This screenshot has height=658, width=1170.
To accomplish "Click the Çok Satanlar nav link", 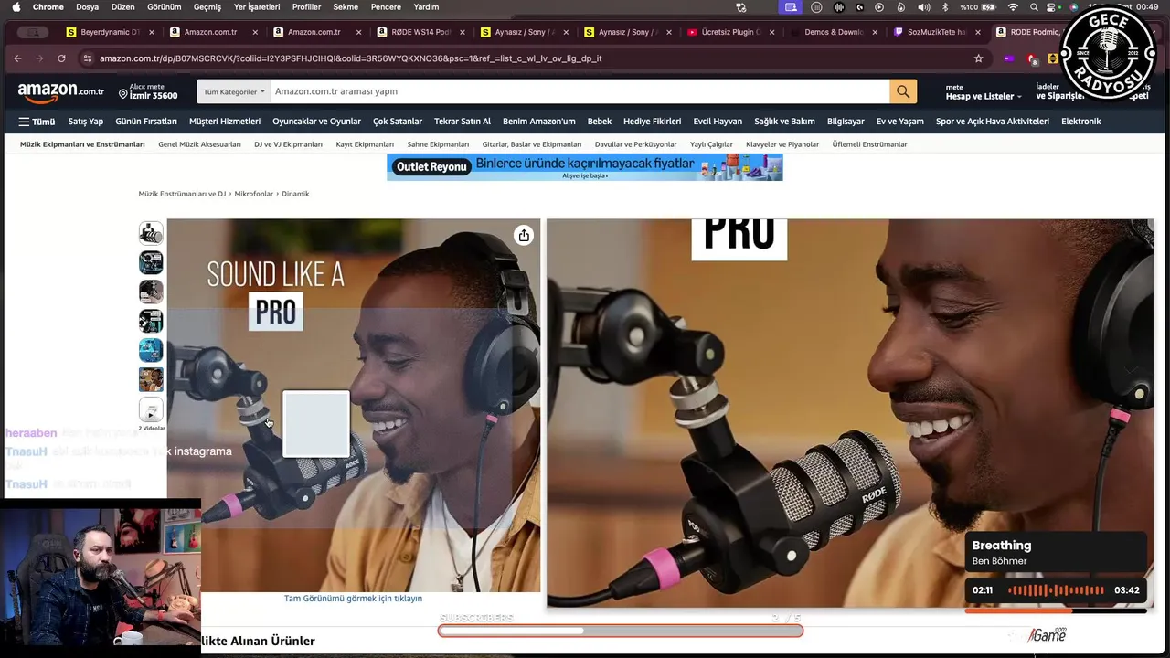I will pos(398,122).
